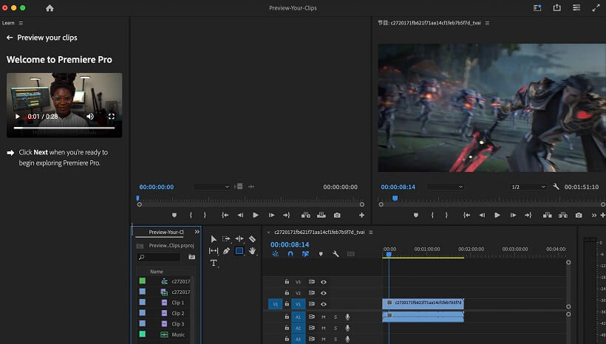Mute the A1 audio track
The height and width of the screenshot is (344, 606).
tap(324, 317)
